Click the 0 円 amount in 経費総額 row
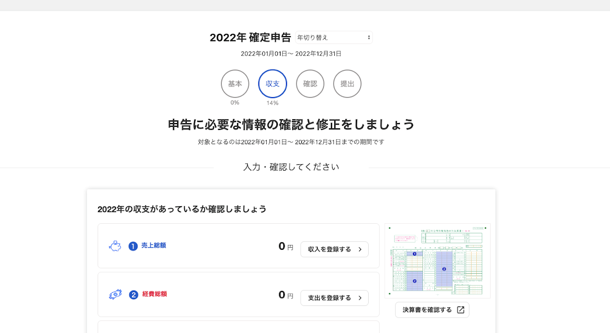610x333 pixels. click(286, 295)
